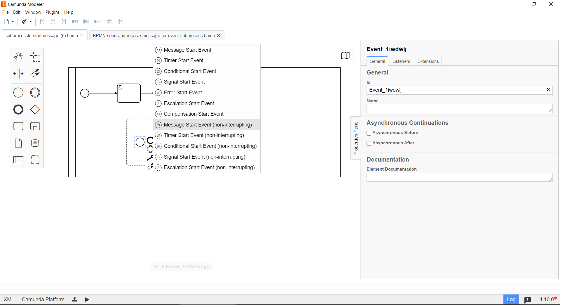Align elements right toolbar icon

click(x=64, y=22)
